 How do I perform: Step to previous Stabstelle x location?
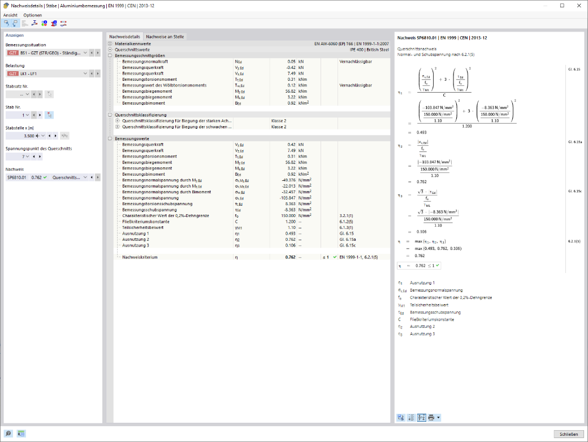click(50, 136)
